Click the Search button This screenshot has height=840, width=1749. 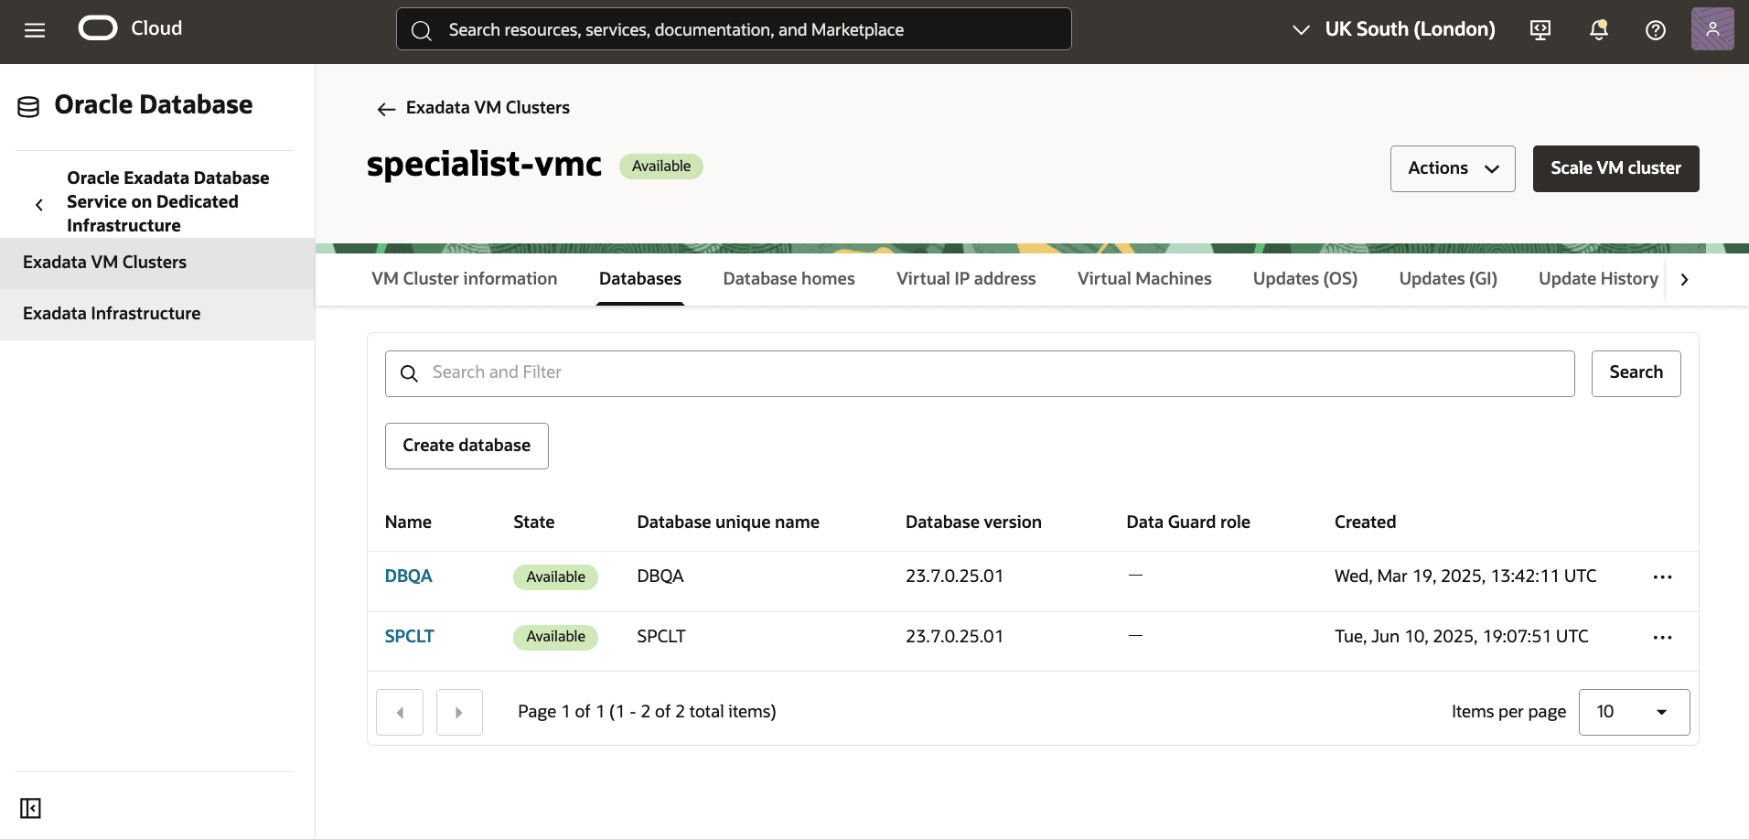point(1636,373)
